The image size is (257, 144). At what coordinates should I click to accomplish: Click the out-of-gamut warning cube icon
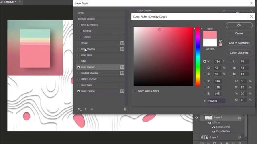coord(220,41)
